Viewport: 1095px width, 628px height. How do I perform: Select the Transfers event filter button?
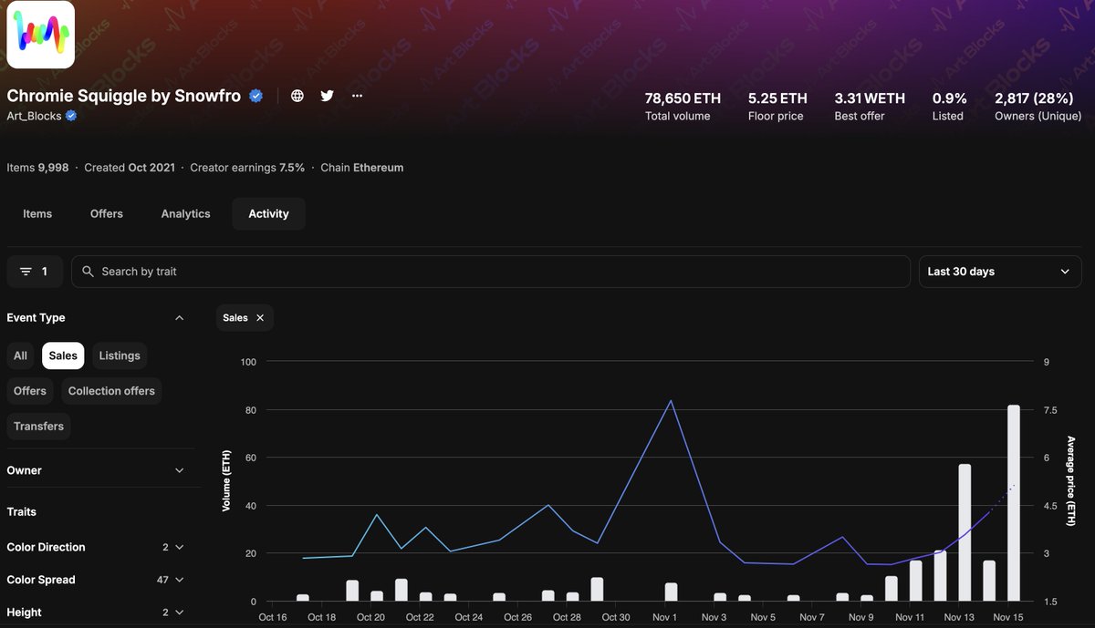[38, 426]
